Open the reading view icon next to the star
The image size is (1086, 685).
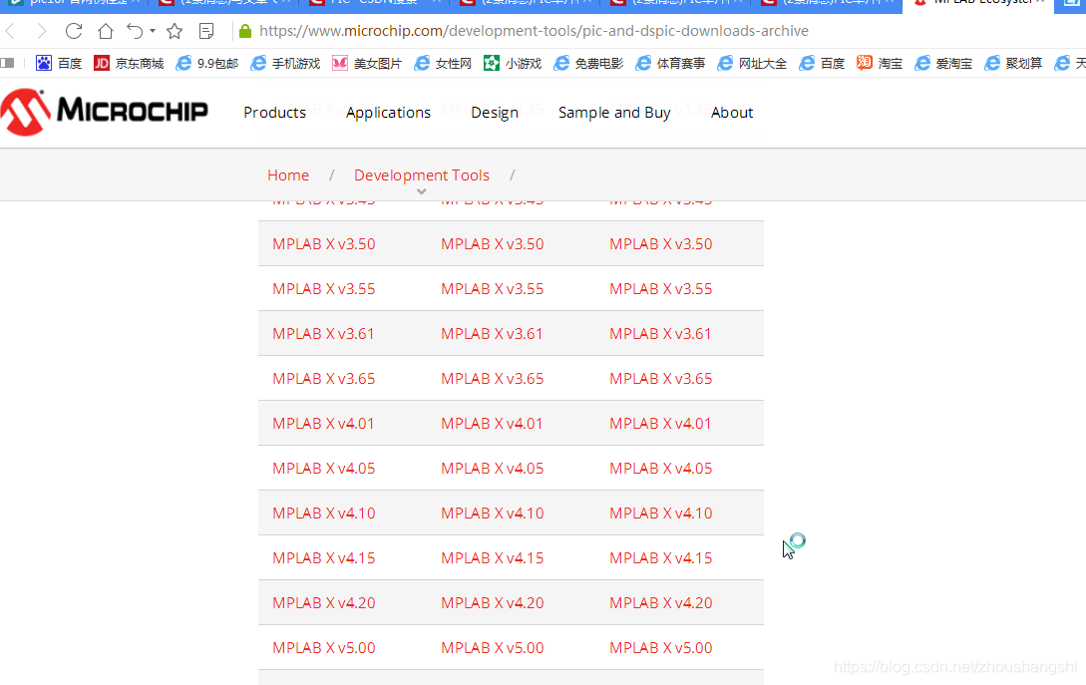point(206,31)
